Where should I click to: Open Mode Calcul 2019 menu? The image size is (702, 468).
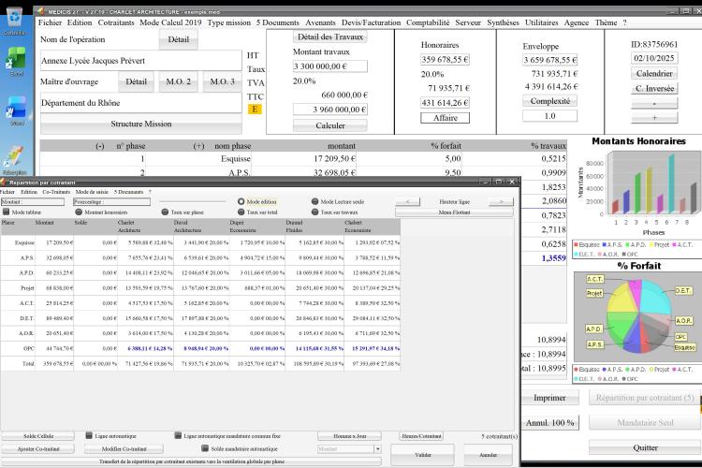pyautogui.click(x=170, y=22)
